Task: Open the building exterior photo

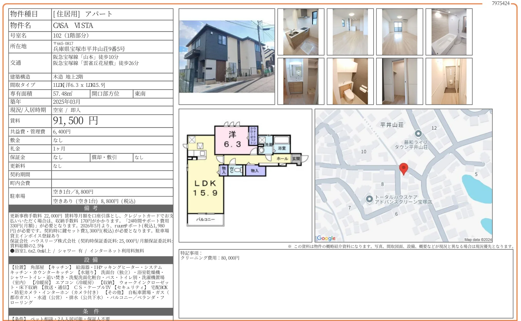Action: click(x=227, y=57)
